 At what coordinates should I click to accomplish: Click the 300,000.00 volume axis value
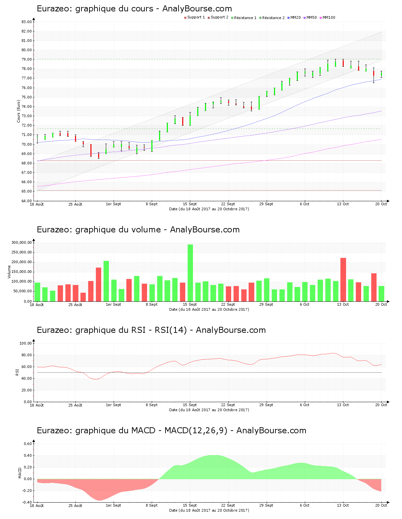tap(22, 243)
